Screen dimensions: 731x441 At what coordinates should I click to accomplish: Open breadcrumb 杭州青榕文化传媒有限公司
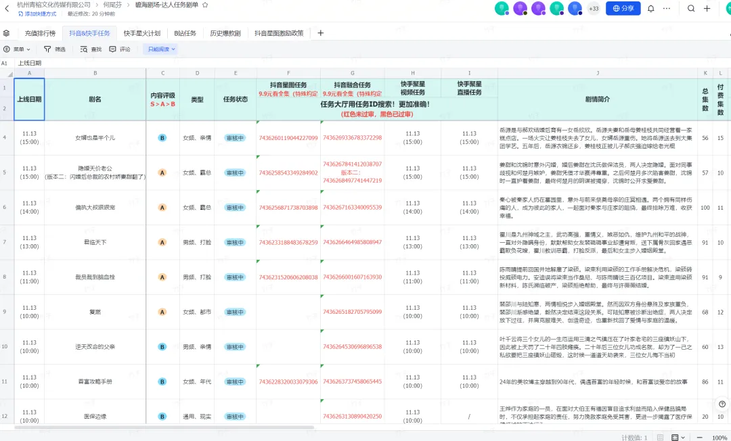coord(53,5)
